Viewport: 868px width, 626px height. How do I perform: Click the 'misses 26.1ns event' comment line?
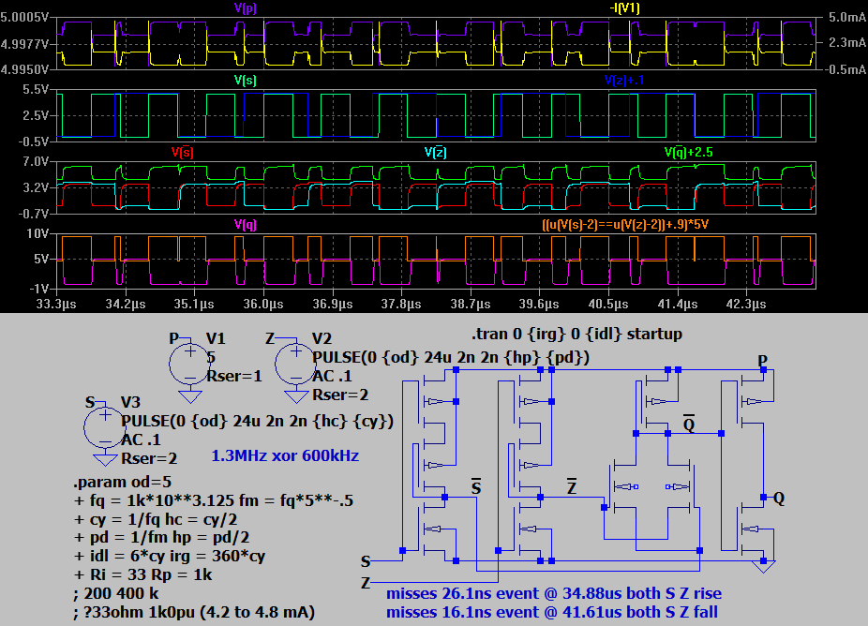tap(554, 594)
